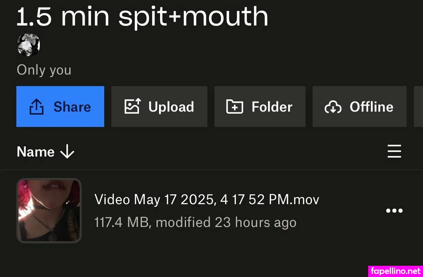423x277 pixels.
Task: Click the share arrow icon
Action: click(x=36, y=107)
